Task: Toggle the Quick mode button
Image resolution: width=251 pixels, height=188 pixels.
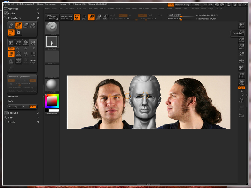Action: point(11,54)
